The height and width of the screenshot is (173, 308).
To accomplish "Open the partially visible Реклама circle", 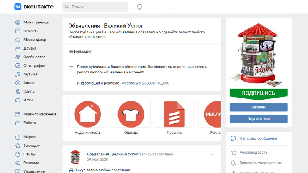I will pos(213,114).
